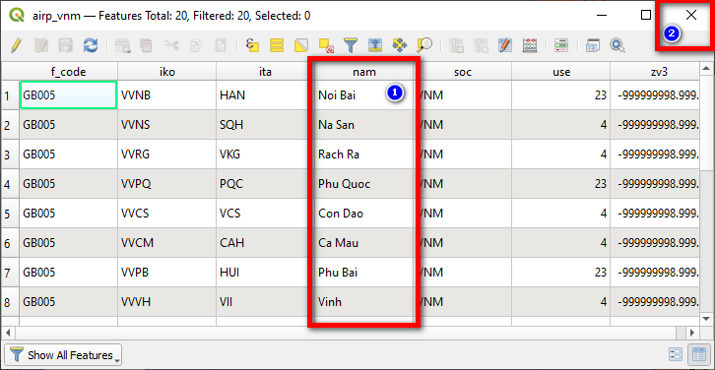715x370 pixels.
Task: Click the Phu Bai cell
Action: [363, 272]
